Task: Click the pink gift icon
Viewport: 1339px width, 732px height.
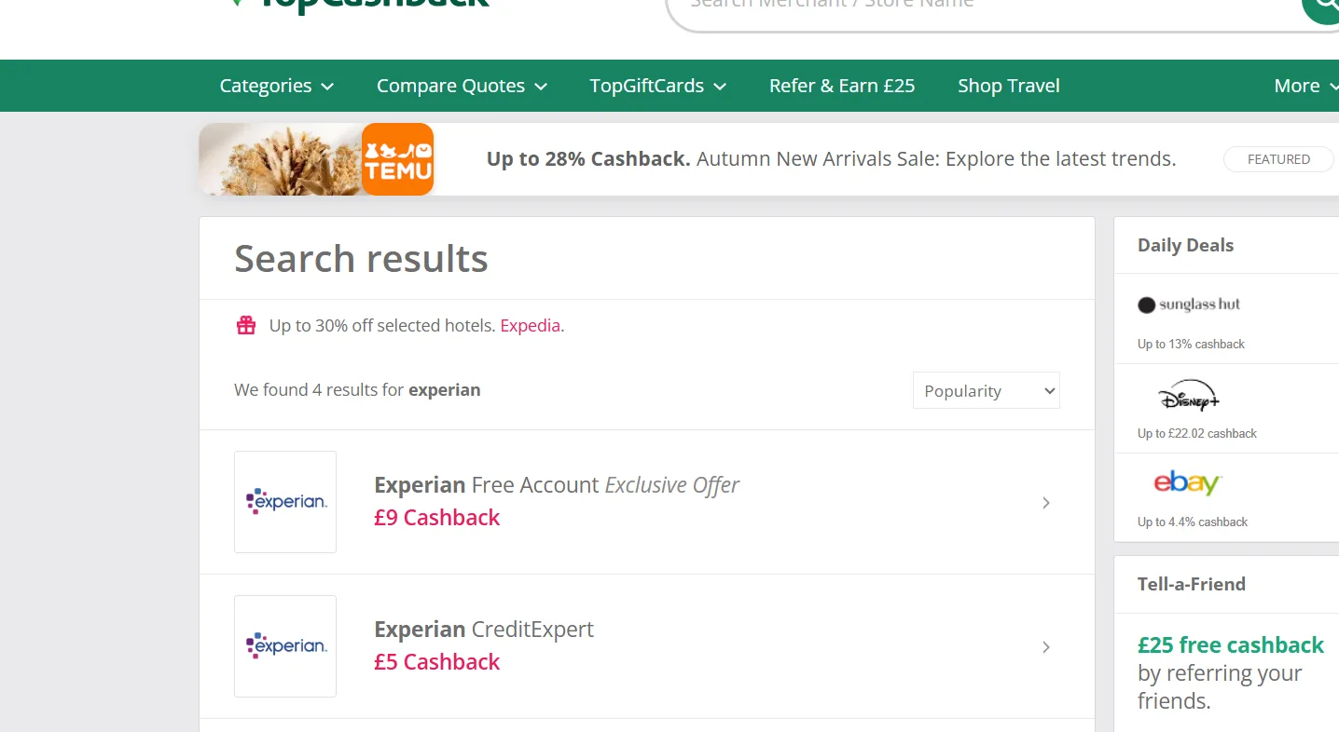Action: point(246,325)
